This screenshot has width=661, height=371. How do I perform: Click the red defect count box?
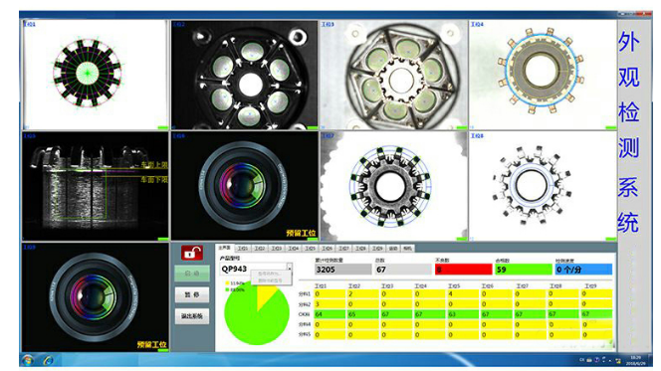(463, 270)
